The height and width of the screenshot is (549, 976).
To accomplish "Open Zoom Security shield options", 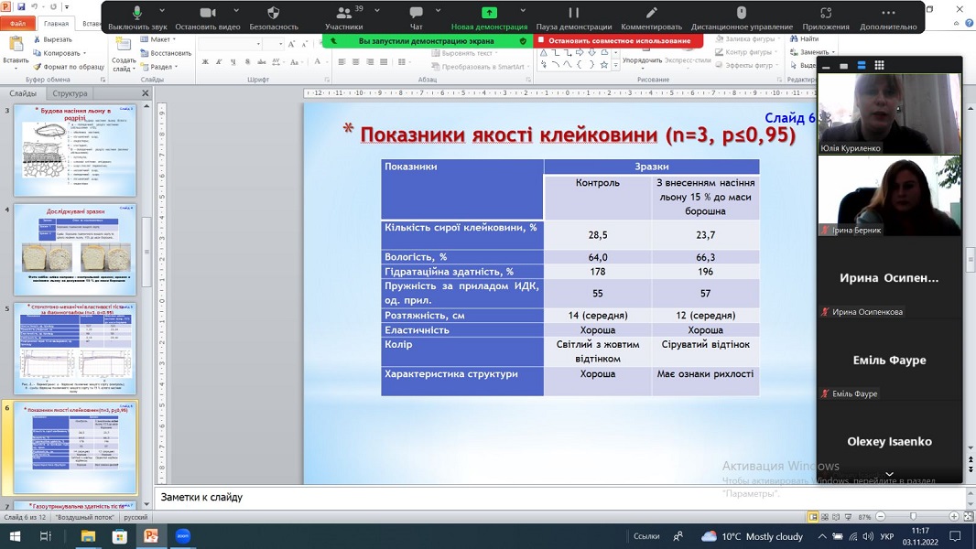I will [273, 17].
